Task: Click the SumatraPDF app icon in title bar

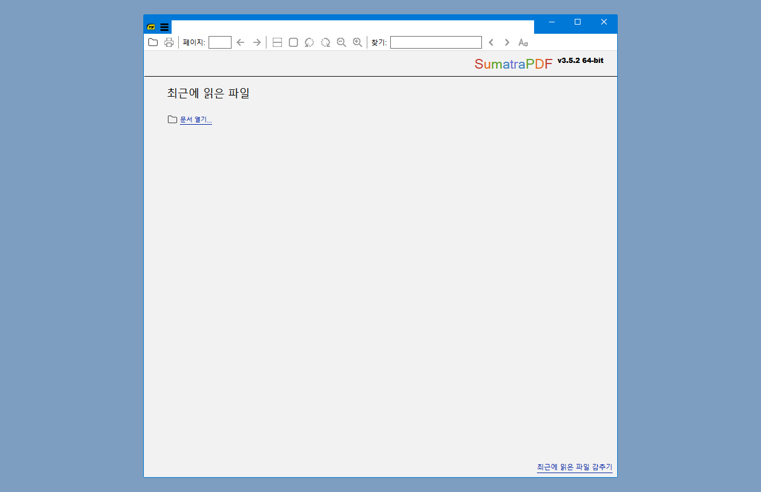Action: (x=151, y=27)
